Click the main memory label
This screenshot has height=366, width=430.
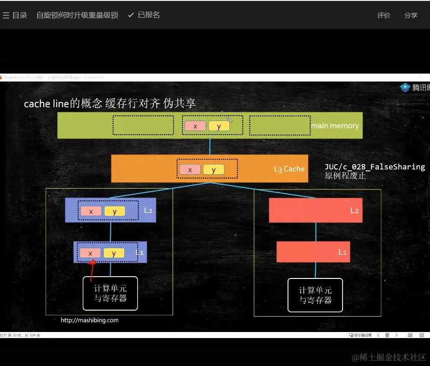tap(335, 126)
